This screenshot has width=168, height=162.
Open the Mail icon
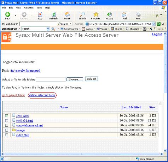(x=124, y=14)
